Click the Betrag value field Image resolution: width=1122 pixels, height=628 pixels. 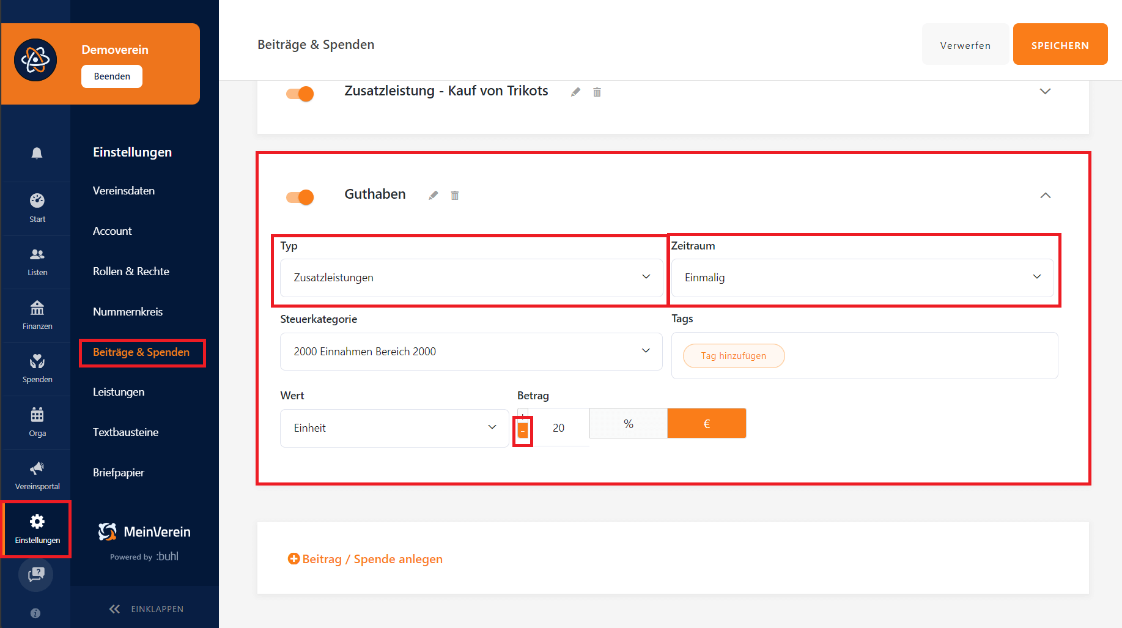tap(558, 428)
